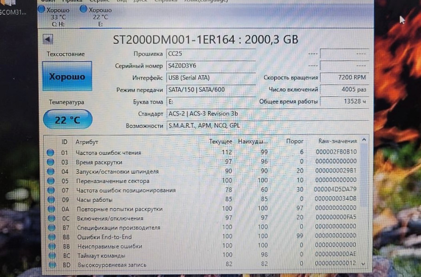Image resolution: width=421 pixels, height=277 pixels.
Task: Click the Наихудш... column header
Action: coord(253,142)
